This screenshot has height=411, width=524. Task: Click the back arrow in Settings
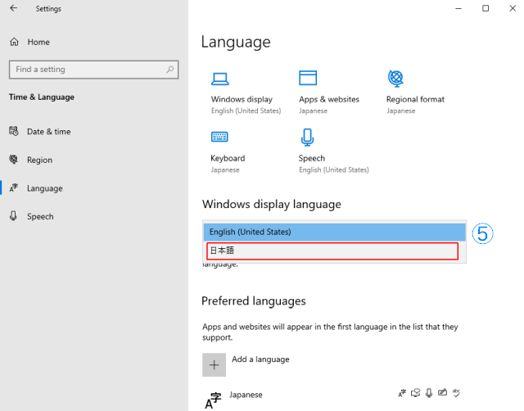click(13, 8)
